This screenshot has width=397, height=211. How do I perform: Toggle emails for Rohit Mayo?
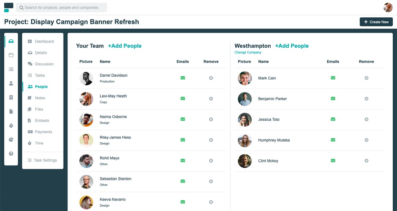pos(183,160)
